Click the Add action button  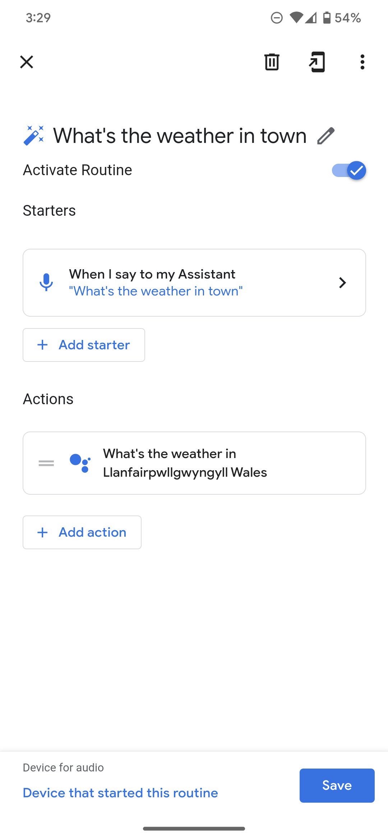click(x=82, y=532)
